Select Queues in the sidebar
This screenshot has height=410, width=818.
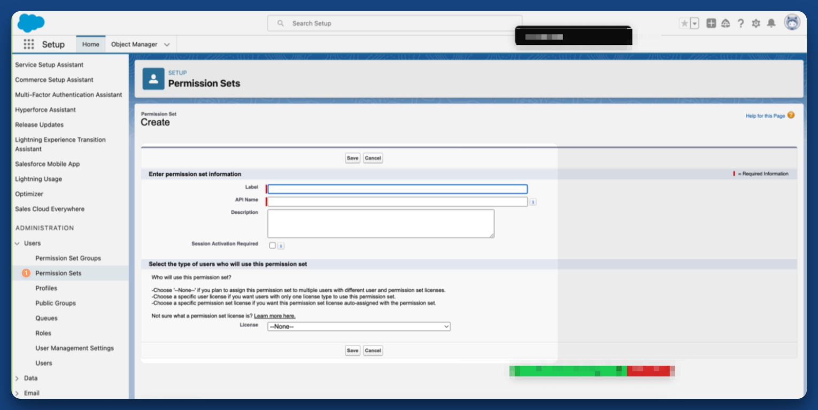point(47,318)
